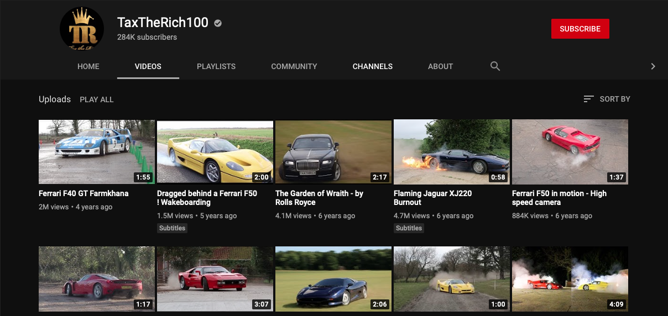
Task: Click Subtitles badge under Ferrari F50 Wakeboarding
Action: (172, 228)
